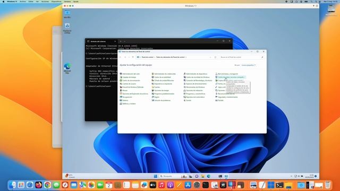Open Opciones de energía
The width and height of the screenshot is (340, 191).
160,90
